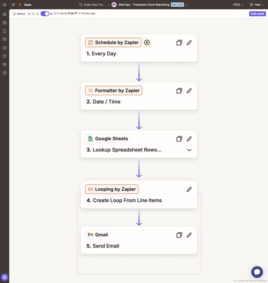Open the sidebar import/upload icon
The image size is (268, 283).
point(5,23)
